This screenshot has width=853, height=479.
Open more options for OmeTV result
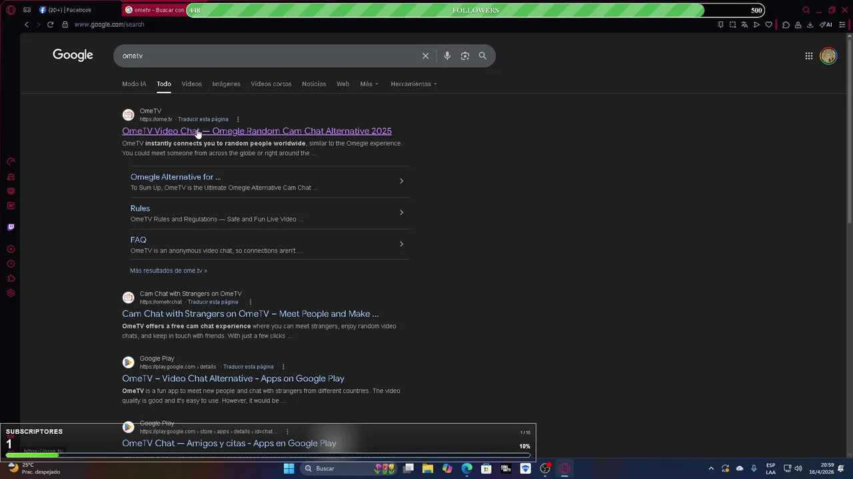tap(238, 119)
